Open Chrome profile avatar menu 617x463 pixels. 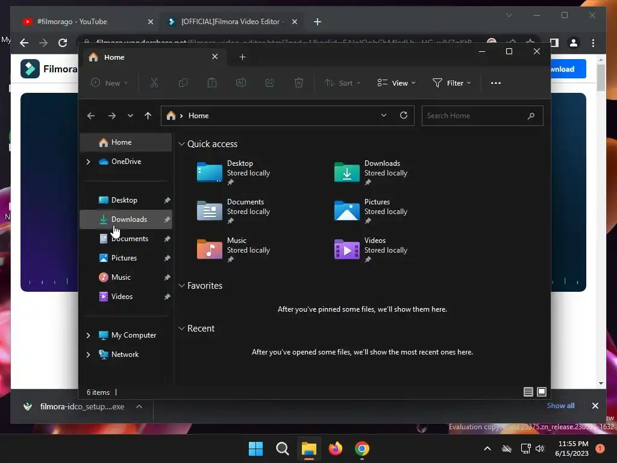click(574, 43)
